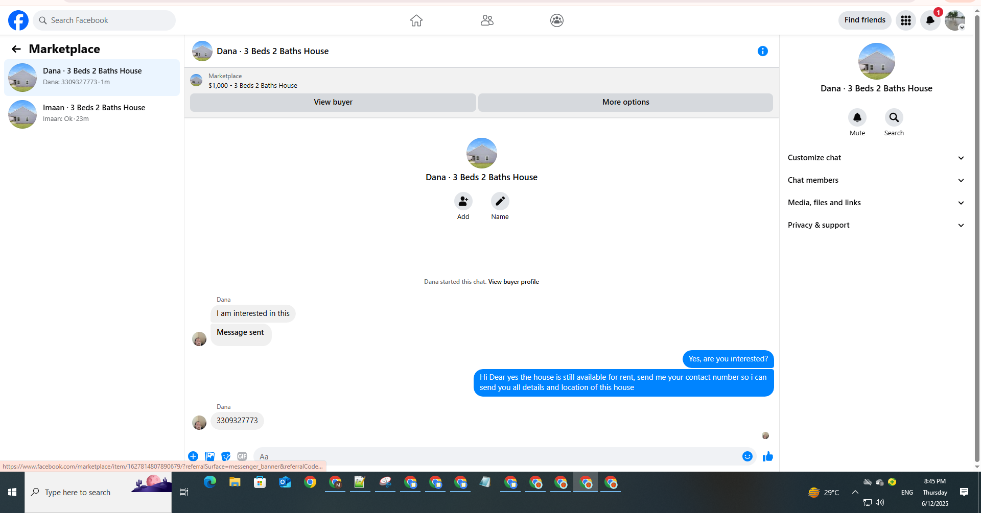The image size is (981, 513).
Task: Open the Groups icon in top navigation
Action: (557, 20)
